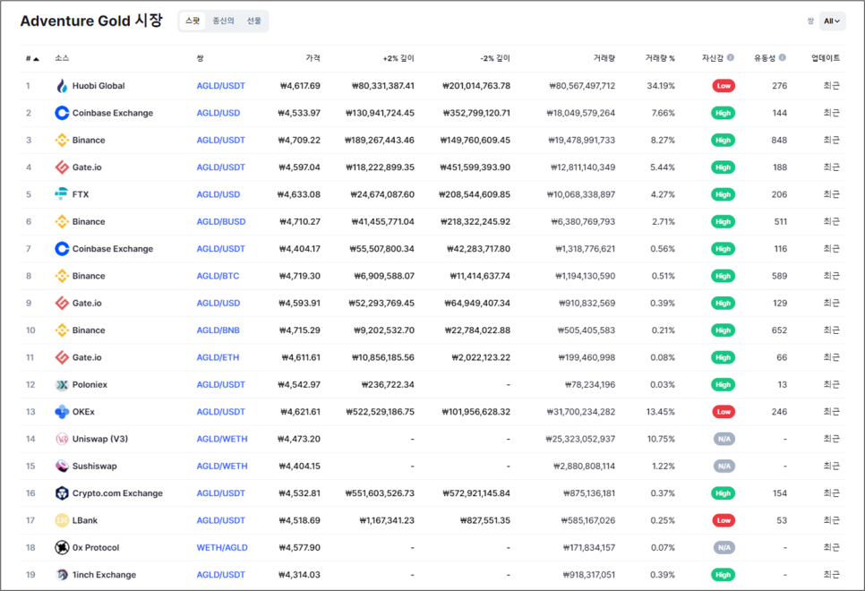The width and height of the screenshot is (865, 591).
Task: Click the 13.45% volume share for OKEx
Action: tap(660, 412)
